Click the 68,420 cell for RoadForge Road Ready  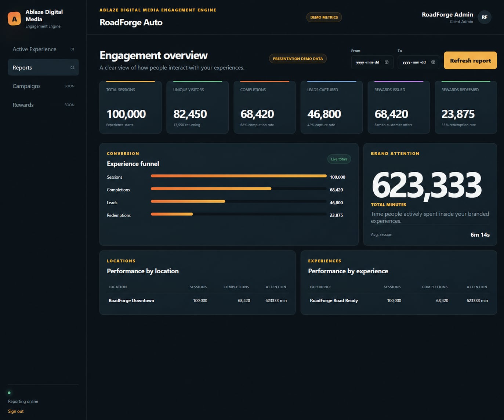pyautogui.click(x=442, y=300)
